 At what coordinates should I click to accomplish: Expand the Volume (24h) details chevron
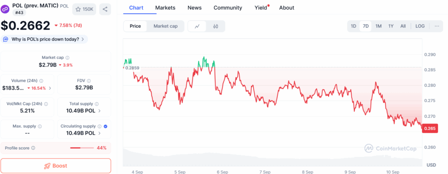[50, 88]
